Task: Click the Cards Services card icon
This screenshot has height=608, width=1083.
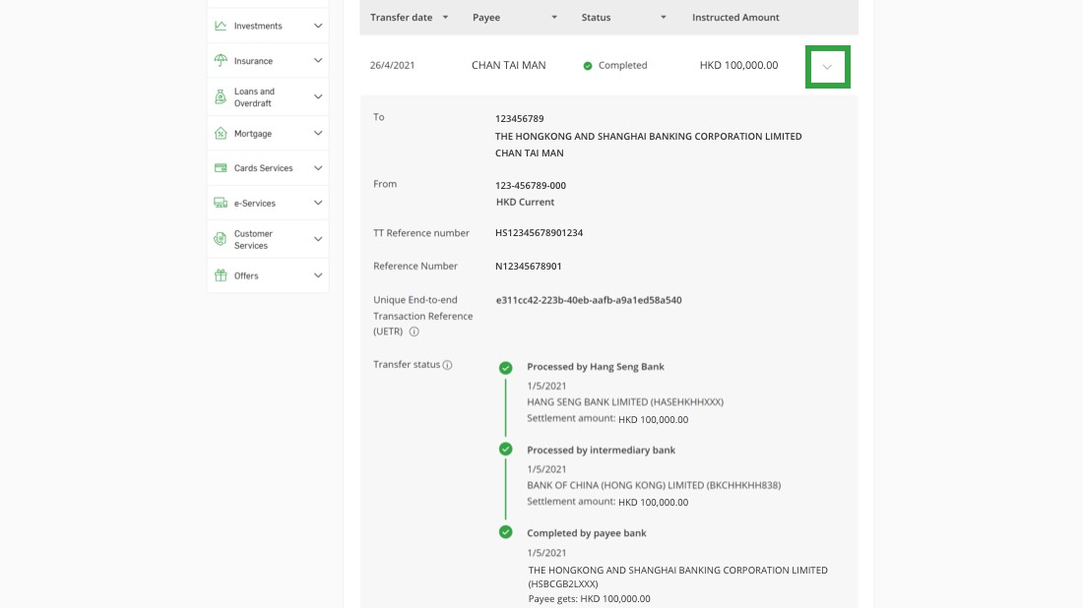Action: [x=221, y=167]
